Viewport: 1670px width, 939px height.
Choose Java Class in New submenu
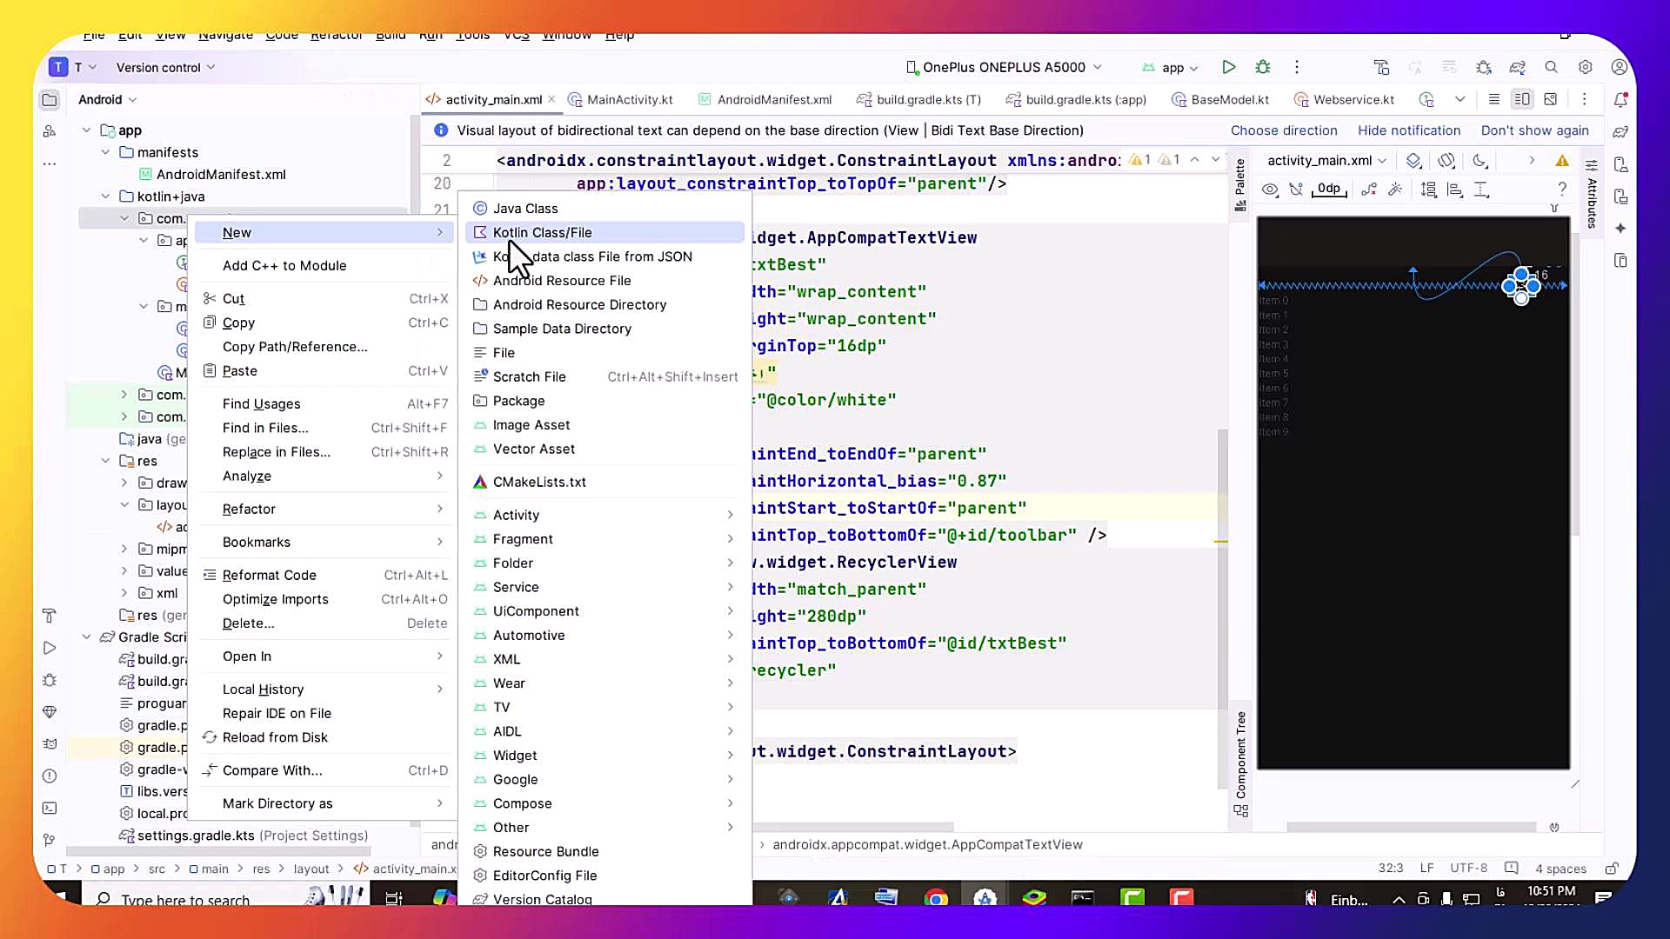[x=605, y=209]
